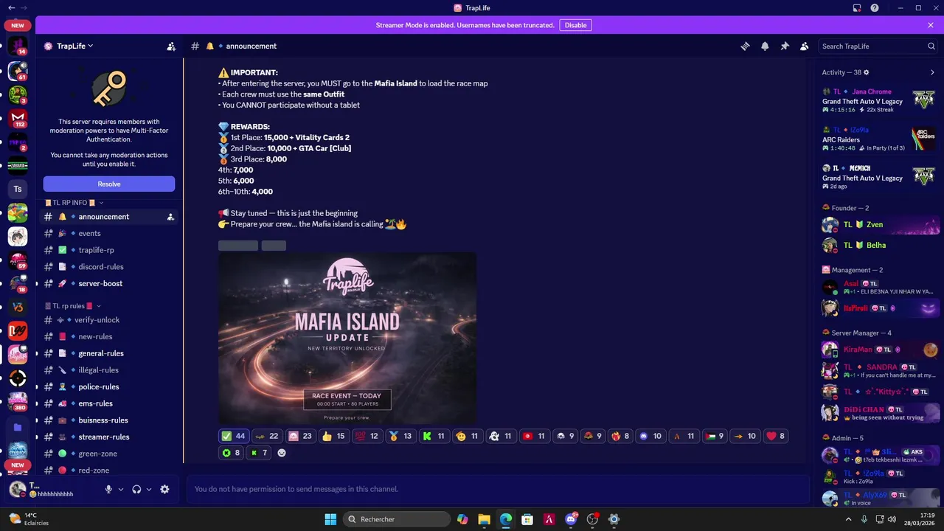The image size is (944, 531).
Task: Open Activity settings gear icon
Action: tap(867, 72)
